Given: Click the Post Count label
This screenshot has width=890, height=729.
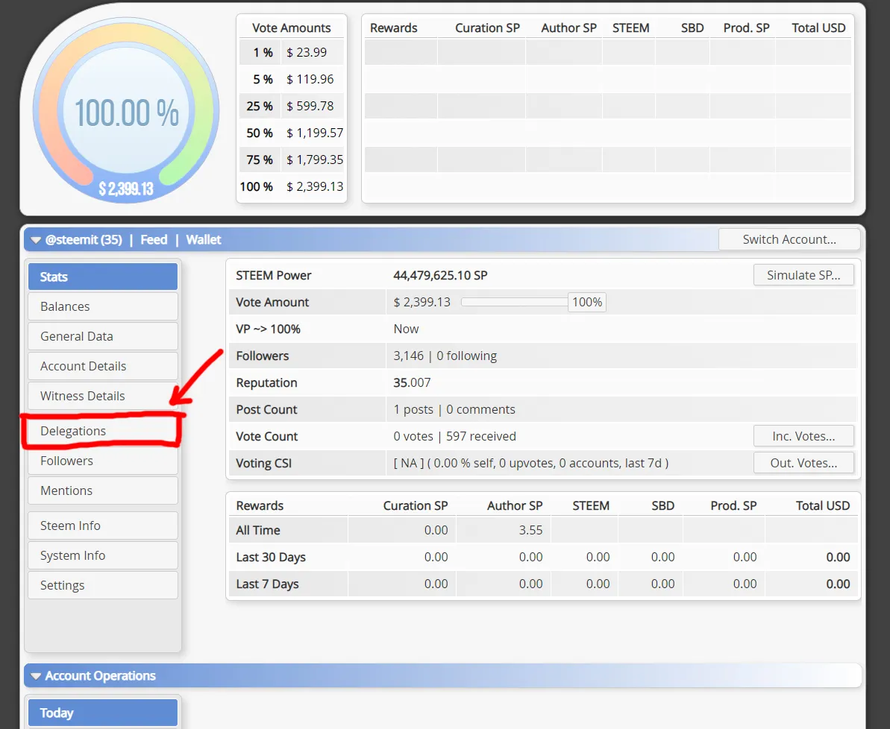Looking at the screenshot, I should 267,410.
